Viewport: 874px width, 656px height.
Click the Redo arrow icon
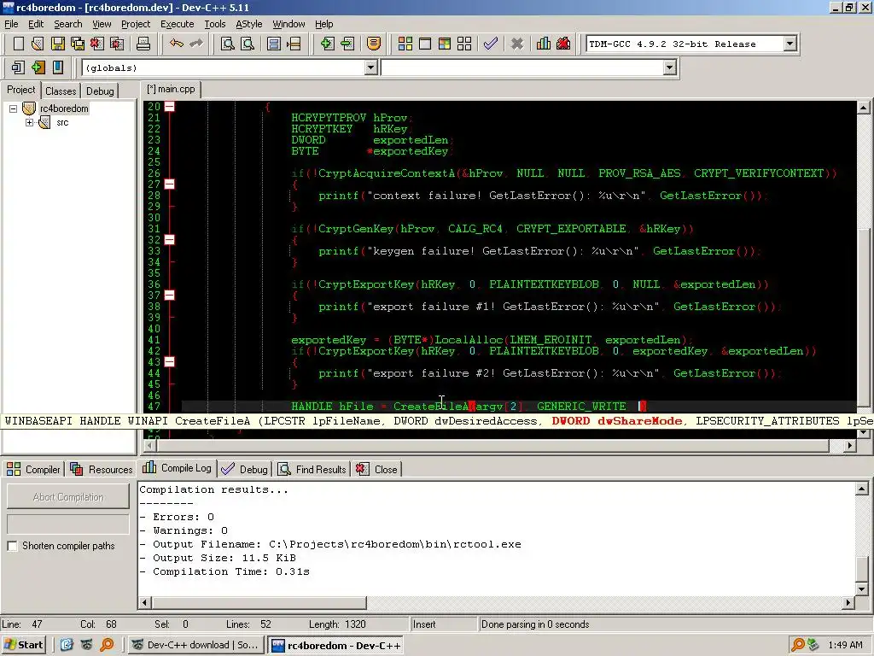196,44
